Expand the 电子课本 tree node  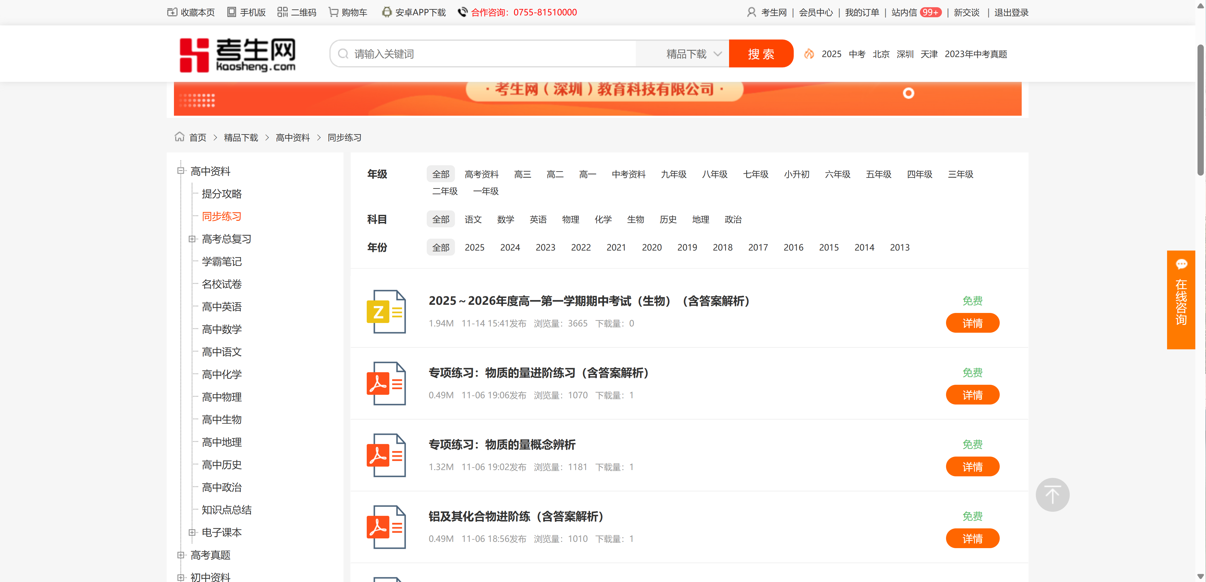(x=192, y=532)
